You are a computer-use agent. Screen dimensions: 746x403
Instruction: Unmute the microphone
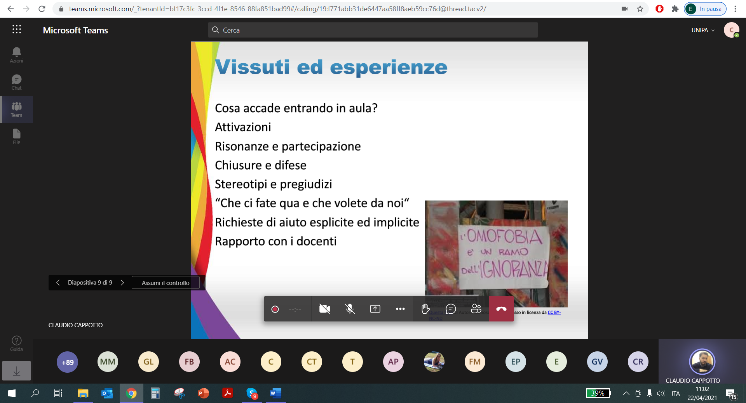(350, 309)
